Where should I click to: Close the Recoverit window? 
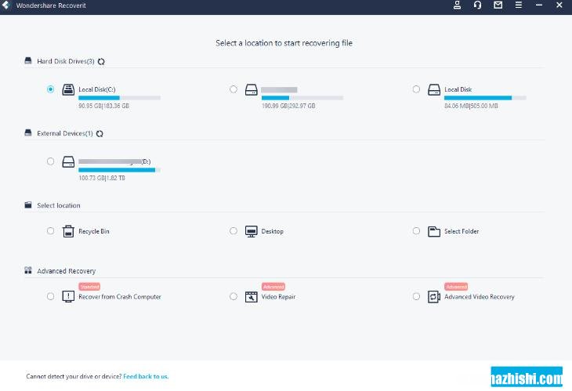tap(559, 5)
